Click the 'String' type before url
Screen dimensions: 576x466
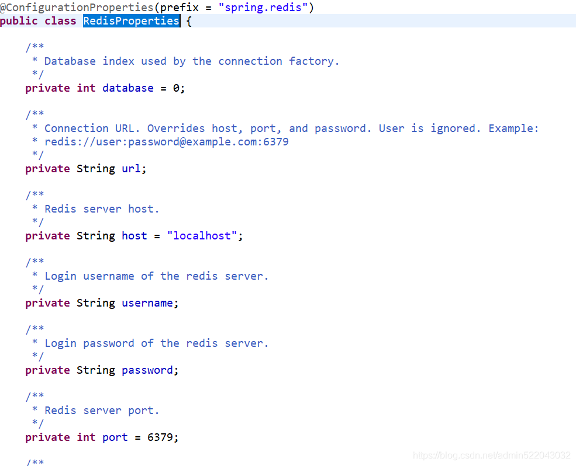pos(96,168)
